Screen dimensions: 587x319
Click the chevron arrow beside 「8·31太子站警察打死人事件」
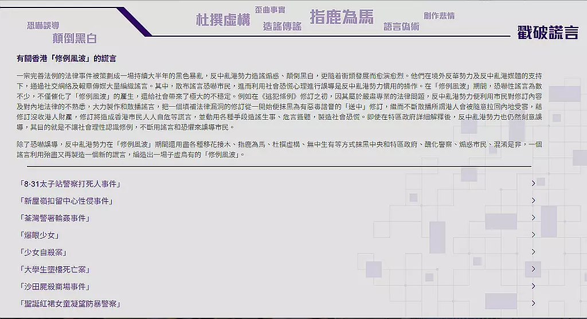(x=533, y=184)
